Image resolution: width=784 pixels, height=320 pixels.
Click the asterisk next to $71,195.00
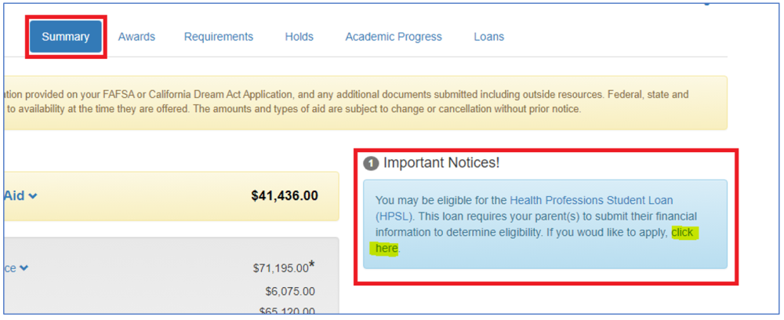(312, 265)
